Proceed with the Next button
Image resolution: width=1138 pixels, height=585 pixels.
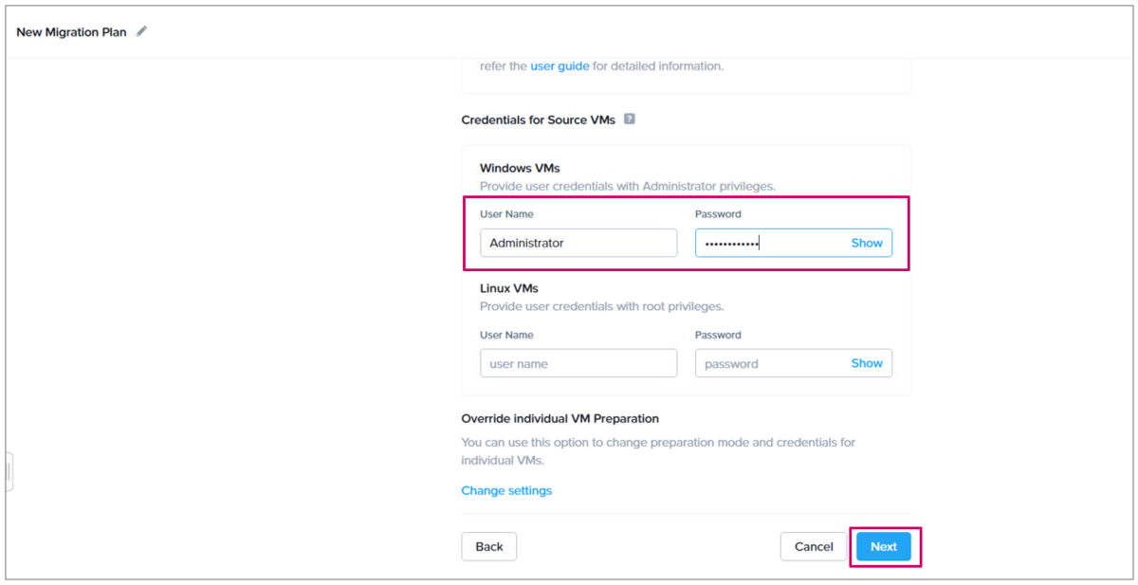[x=884, y=546]
